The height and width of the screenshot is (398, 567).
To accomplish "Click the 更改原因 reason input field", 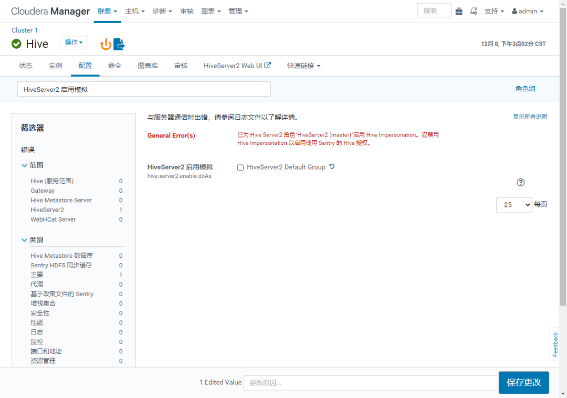I will (370, 382).
